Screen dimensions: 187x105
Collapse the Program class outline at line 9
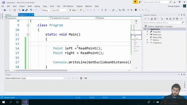28,25
